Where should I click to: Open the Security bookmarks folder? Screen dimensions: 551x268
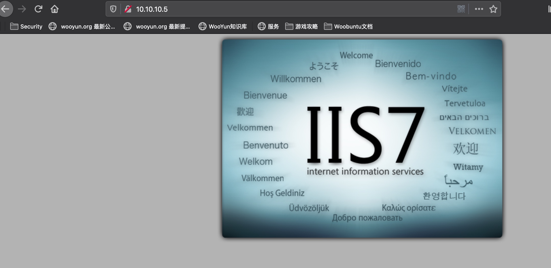(x=26, y=26)
